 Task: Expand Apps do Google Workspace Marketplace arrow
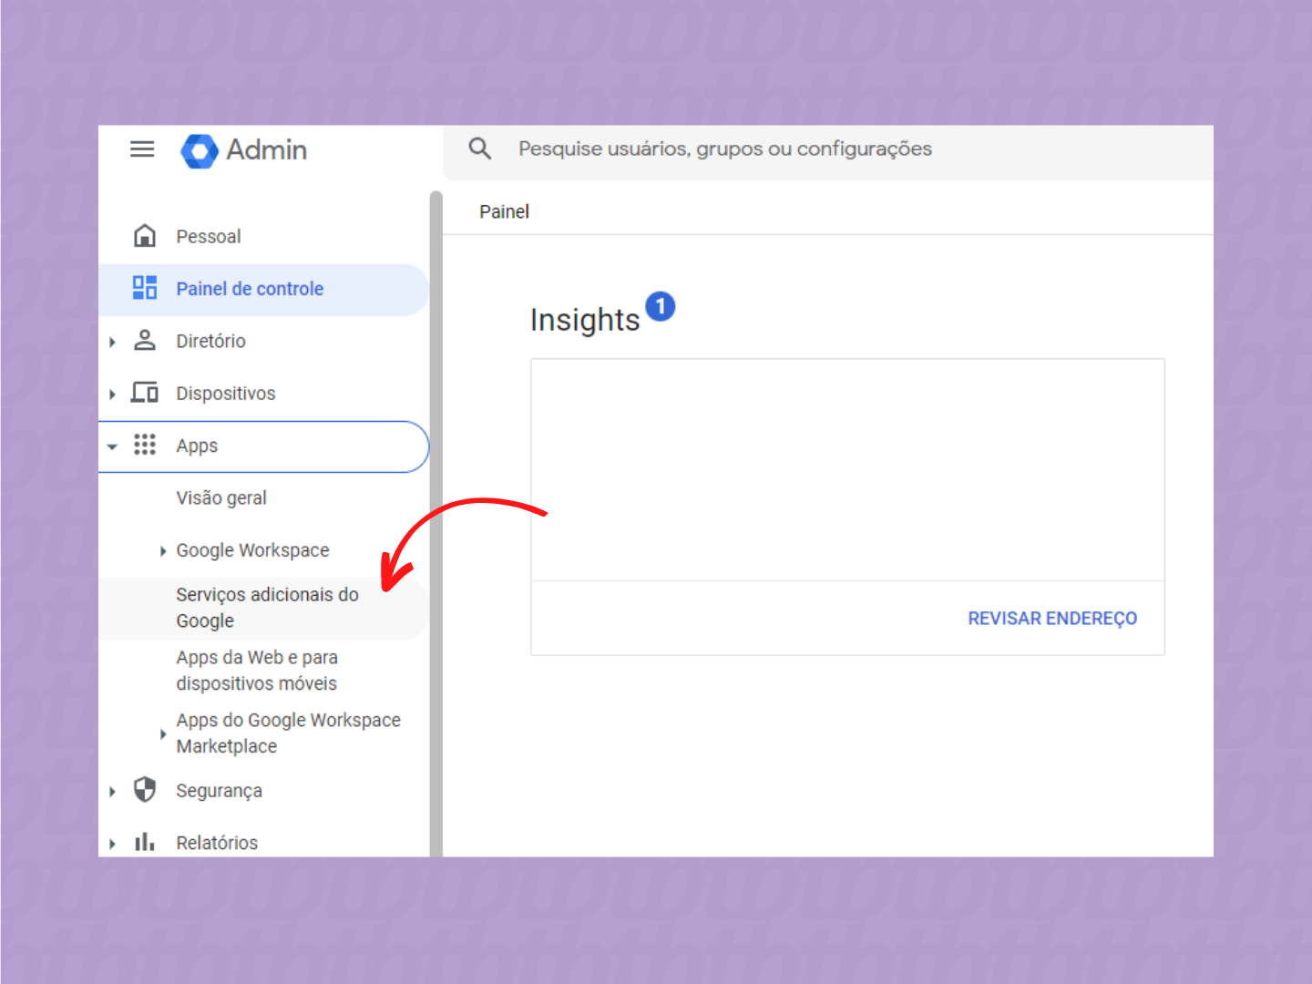point(163,733)
